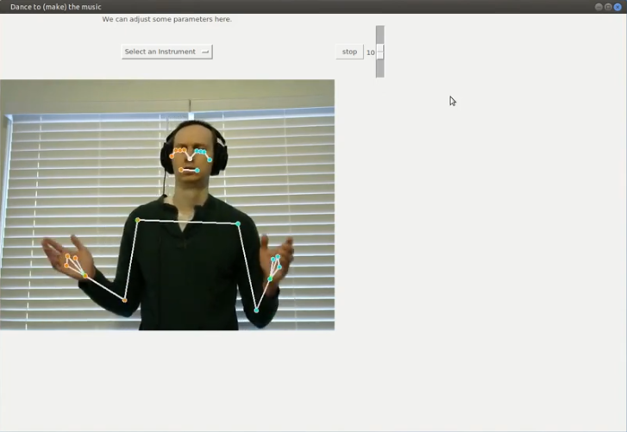This screenshot has width=627, height=432.
Task: Click the slider trough below the handle
Action: tap(379, 69)
